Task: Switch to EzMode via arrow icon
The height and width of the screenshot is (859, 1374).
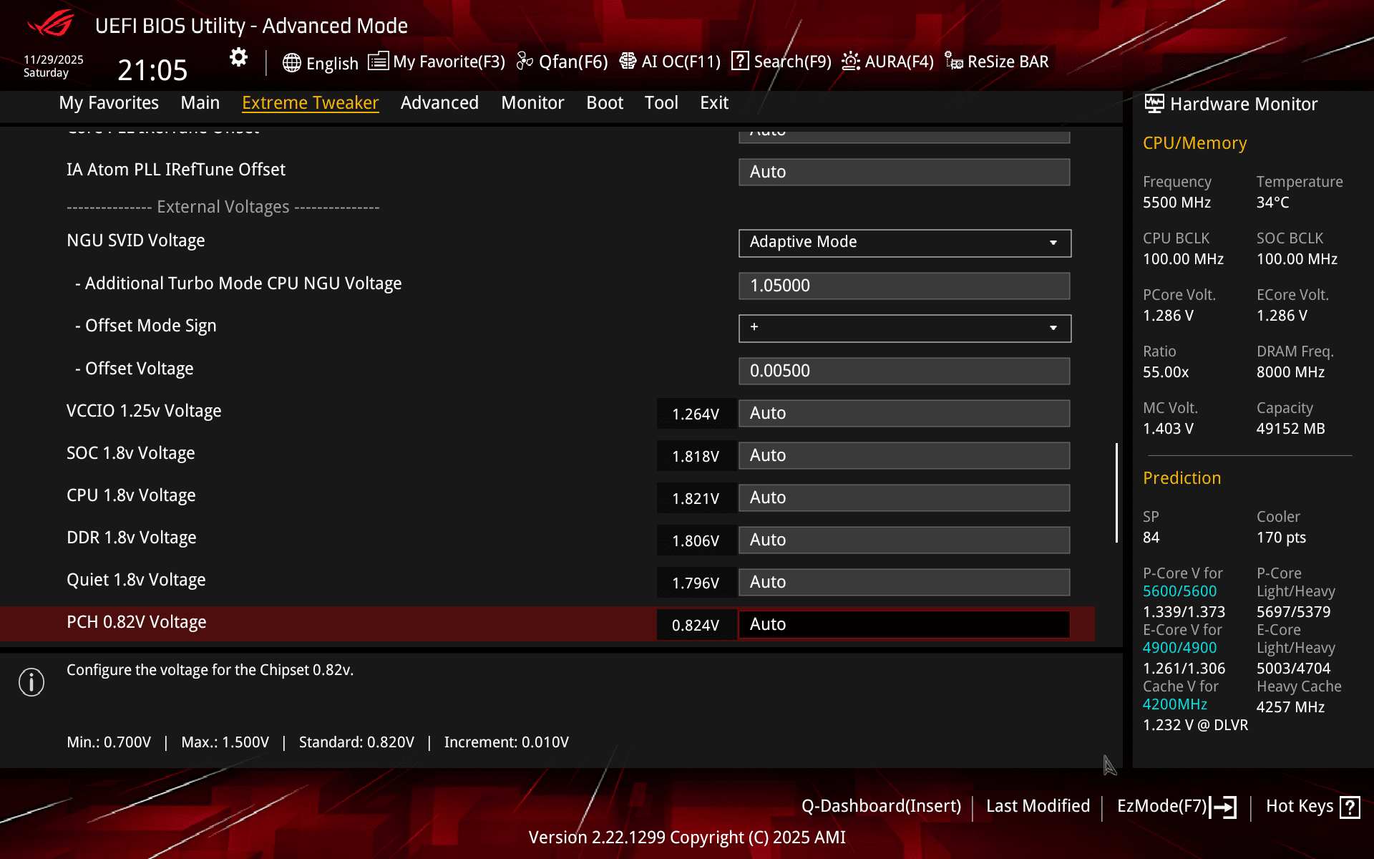Action: 1224,807
